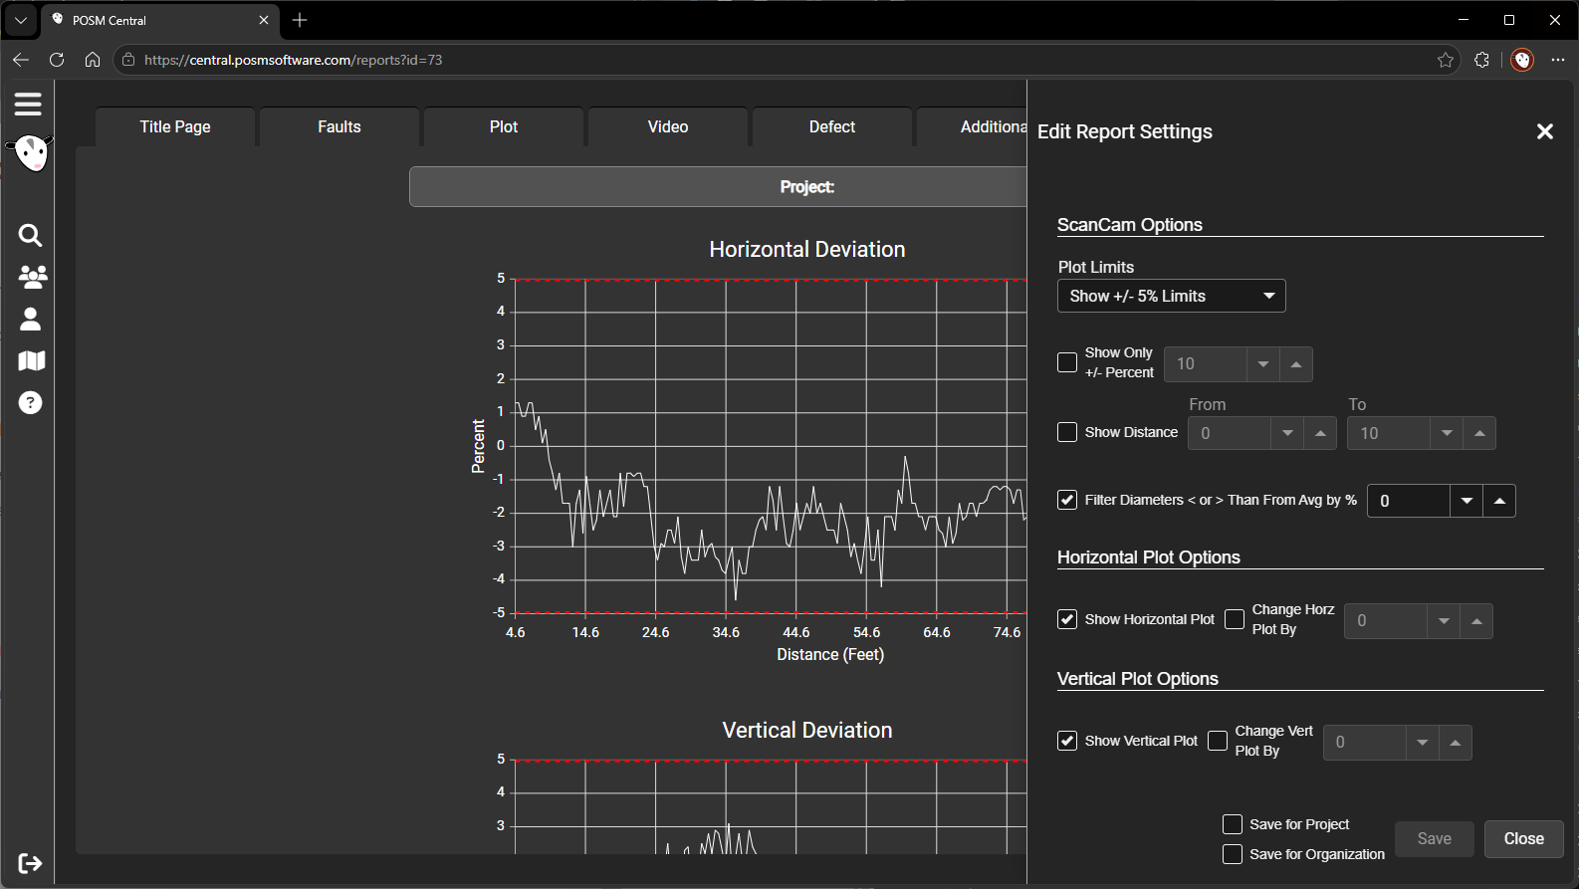This screenshot has width=1579, height=889.
Task: Open the browser extensions icon
Action: [1481, 60]
